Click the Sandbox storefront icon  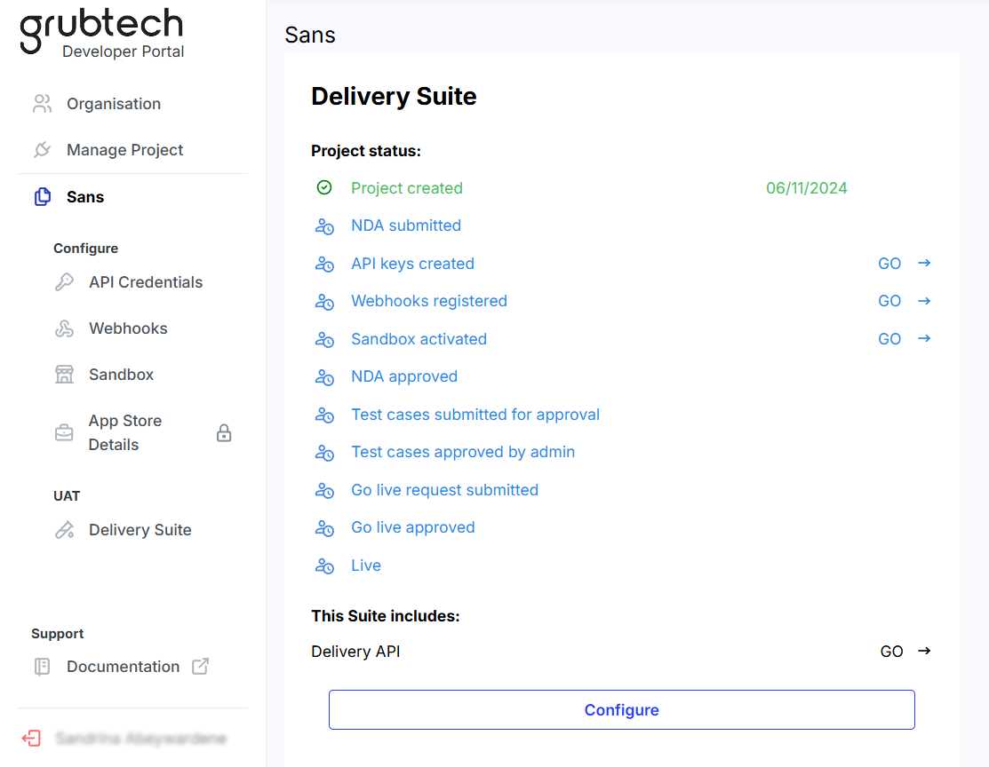click(64, 375)
